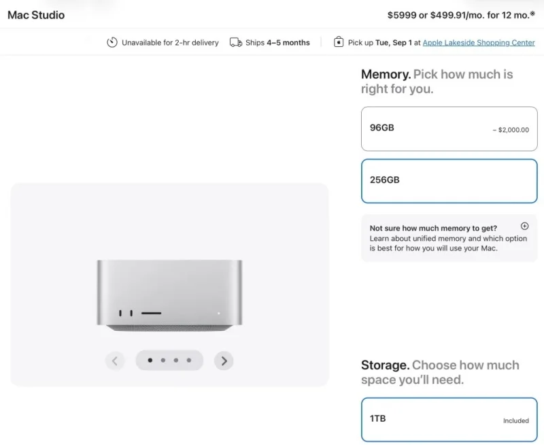Image resolution: width=544 pixels, height=445 pixels.
Task: Click the Mac Studio product image
Action: 169,295
